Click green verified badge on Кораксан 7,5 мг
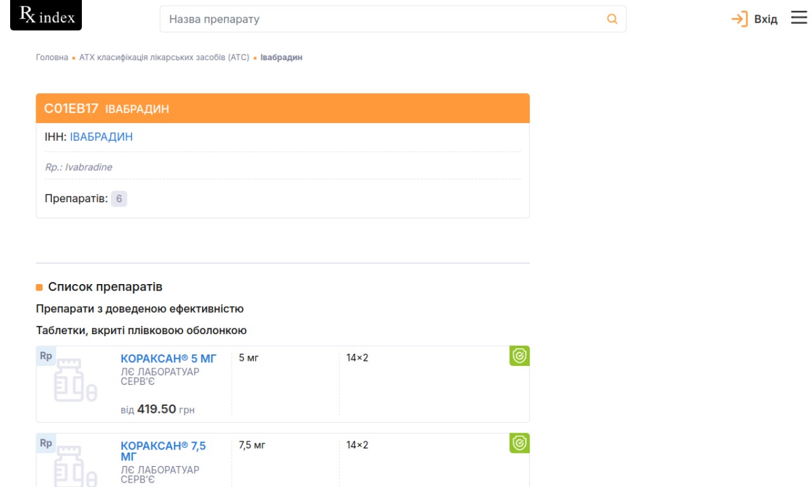 click(x=520, y=443)
